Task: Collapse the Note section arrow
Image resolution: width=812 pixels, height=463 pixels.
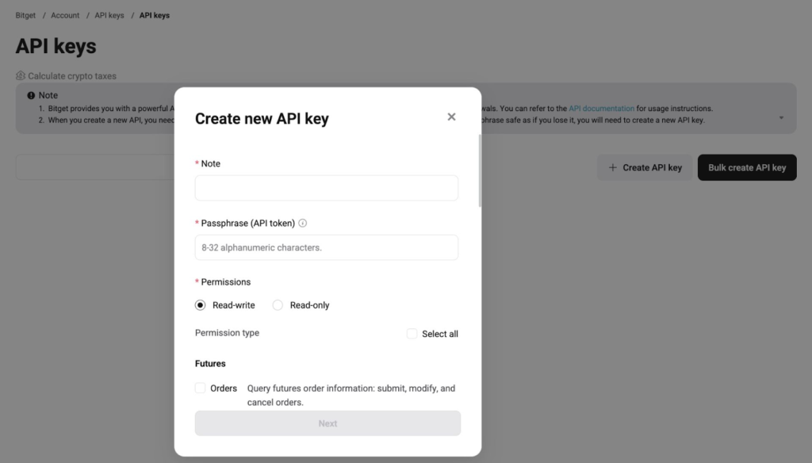Action: pos(781,118)
